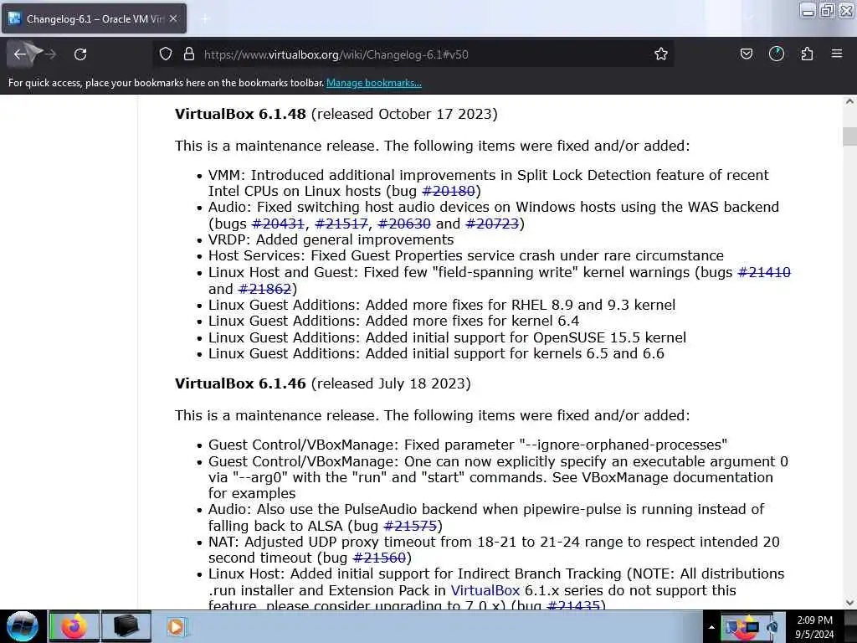Click "VRDP: Added general improvements" text
857x643 pixels.
331,240
